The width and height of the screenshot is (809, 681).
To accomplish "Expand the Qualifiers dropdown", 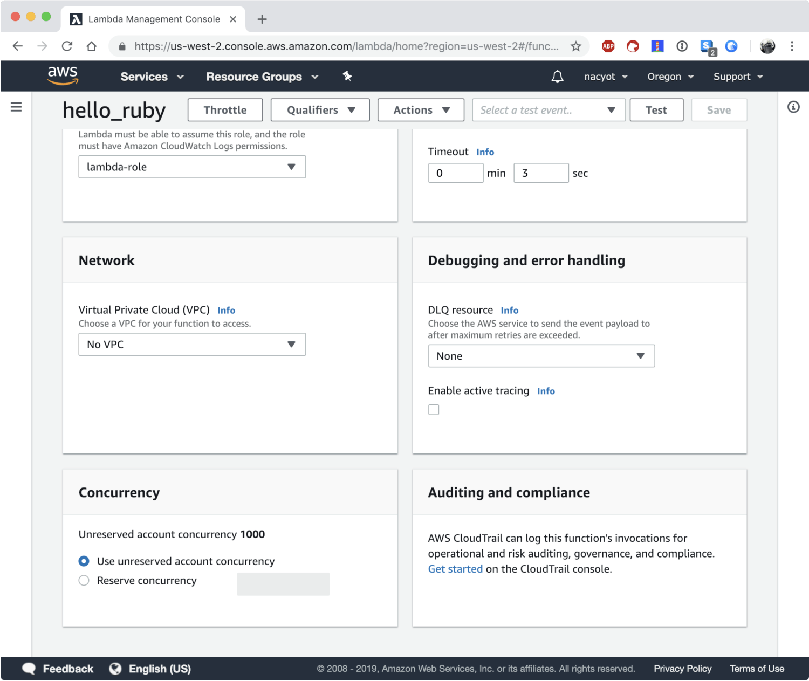I will [x=320, y=110].
